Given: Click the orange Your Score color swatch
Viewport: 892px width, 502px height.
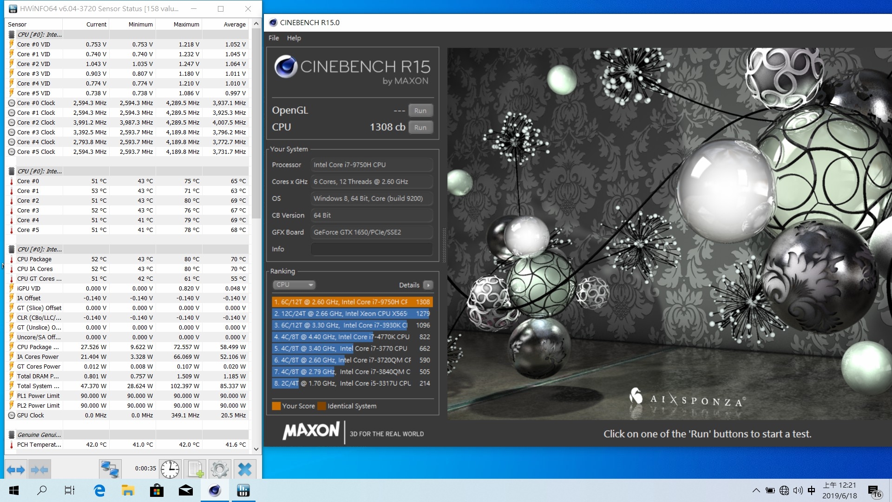Looking at the screenshot, I should [x=276, y=406].
